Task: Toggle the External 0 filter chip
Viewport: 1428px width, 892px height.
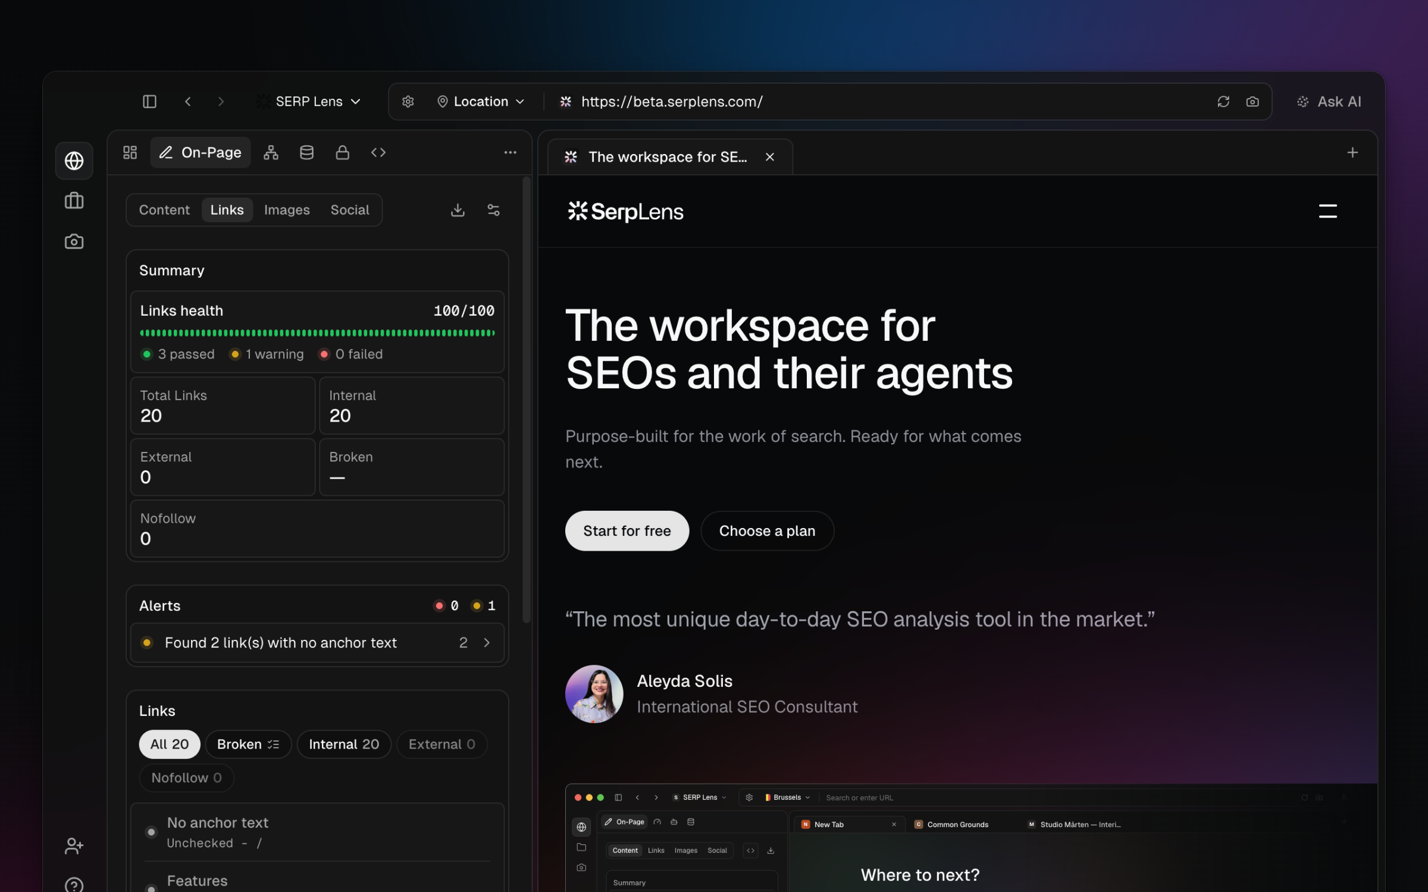Action: tap(442, 745)
